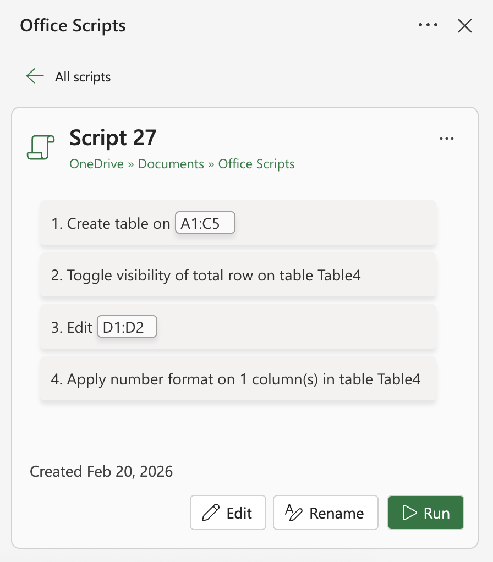The height and width of the screenshot is (562, 493).
Task: Edit Script 27
Action: click(228, 513)
